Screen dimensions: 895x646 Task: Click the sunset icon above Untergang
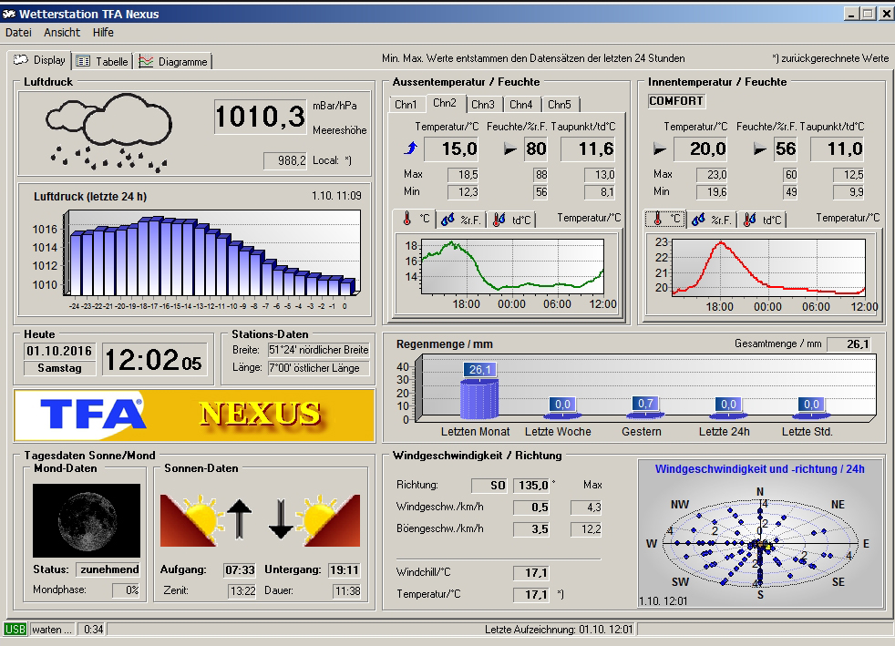332,520
